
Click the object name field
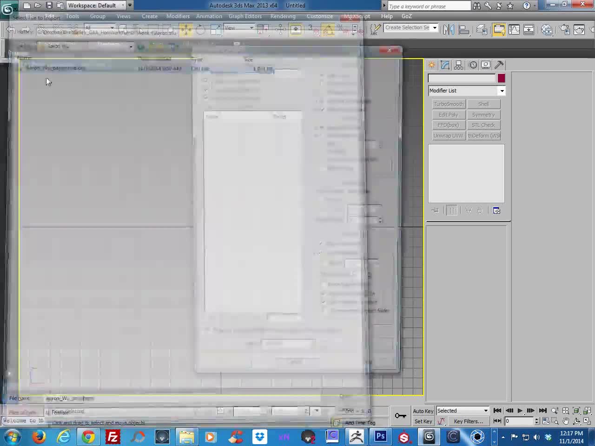(x=462, y=79)
